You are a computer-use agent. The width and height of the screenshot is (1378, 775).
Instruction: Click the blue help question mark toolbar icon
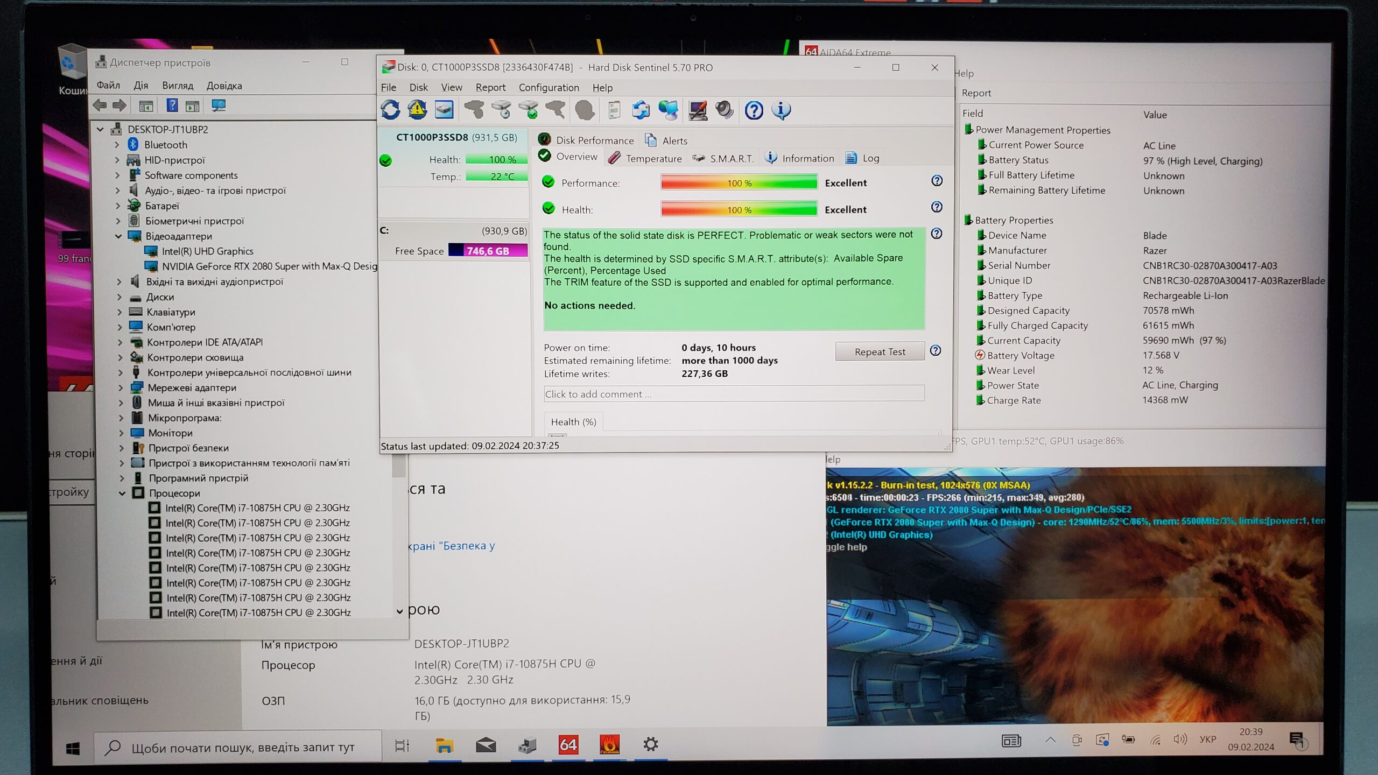(754, 110)
